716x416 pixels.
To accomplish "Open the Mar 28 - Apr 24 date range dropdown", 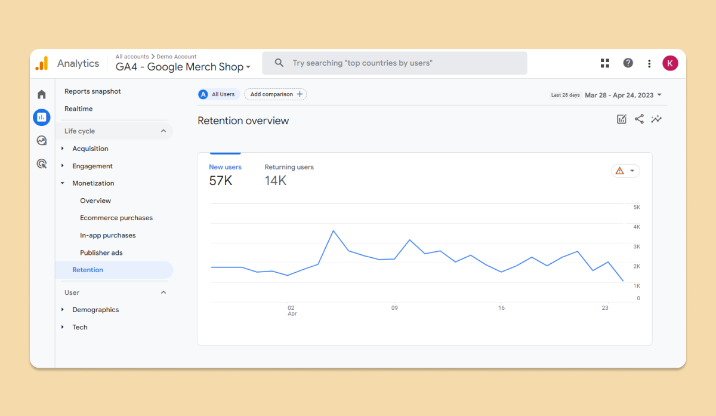I will tap(623, 95).
